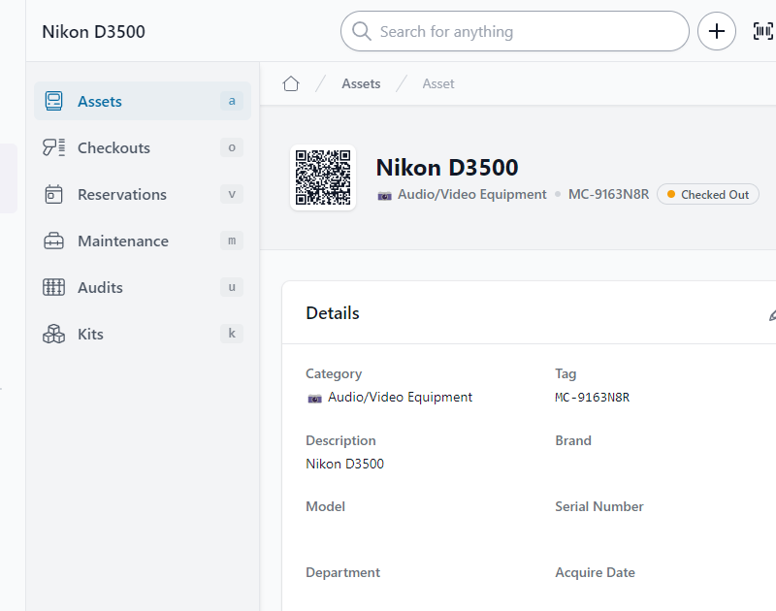
Task: Navigate to Assets breadcrumb link
Action: 361,83
